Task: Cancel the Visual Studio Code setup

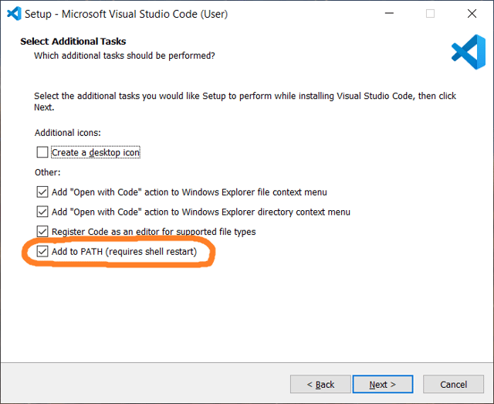Action: [x=453, y=384]
